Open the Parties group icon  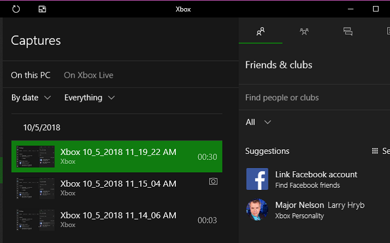click(304, 32)
